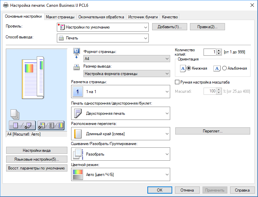The image size is (258, 197).
Task: Click the Альбомная landscape page icon
Action: pyautogui.click(x=217, y=69)
